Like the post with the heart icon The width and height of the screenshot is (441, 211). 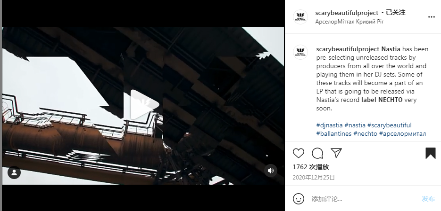point(299,153)
